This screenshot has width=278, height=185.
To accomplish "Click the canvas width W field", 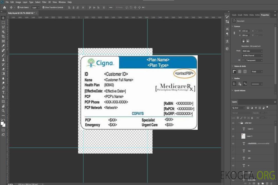I will pyautogui.click(x=245, y=31).
